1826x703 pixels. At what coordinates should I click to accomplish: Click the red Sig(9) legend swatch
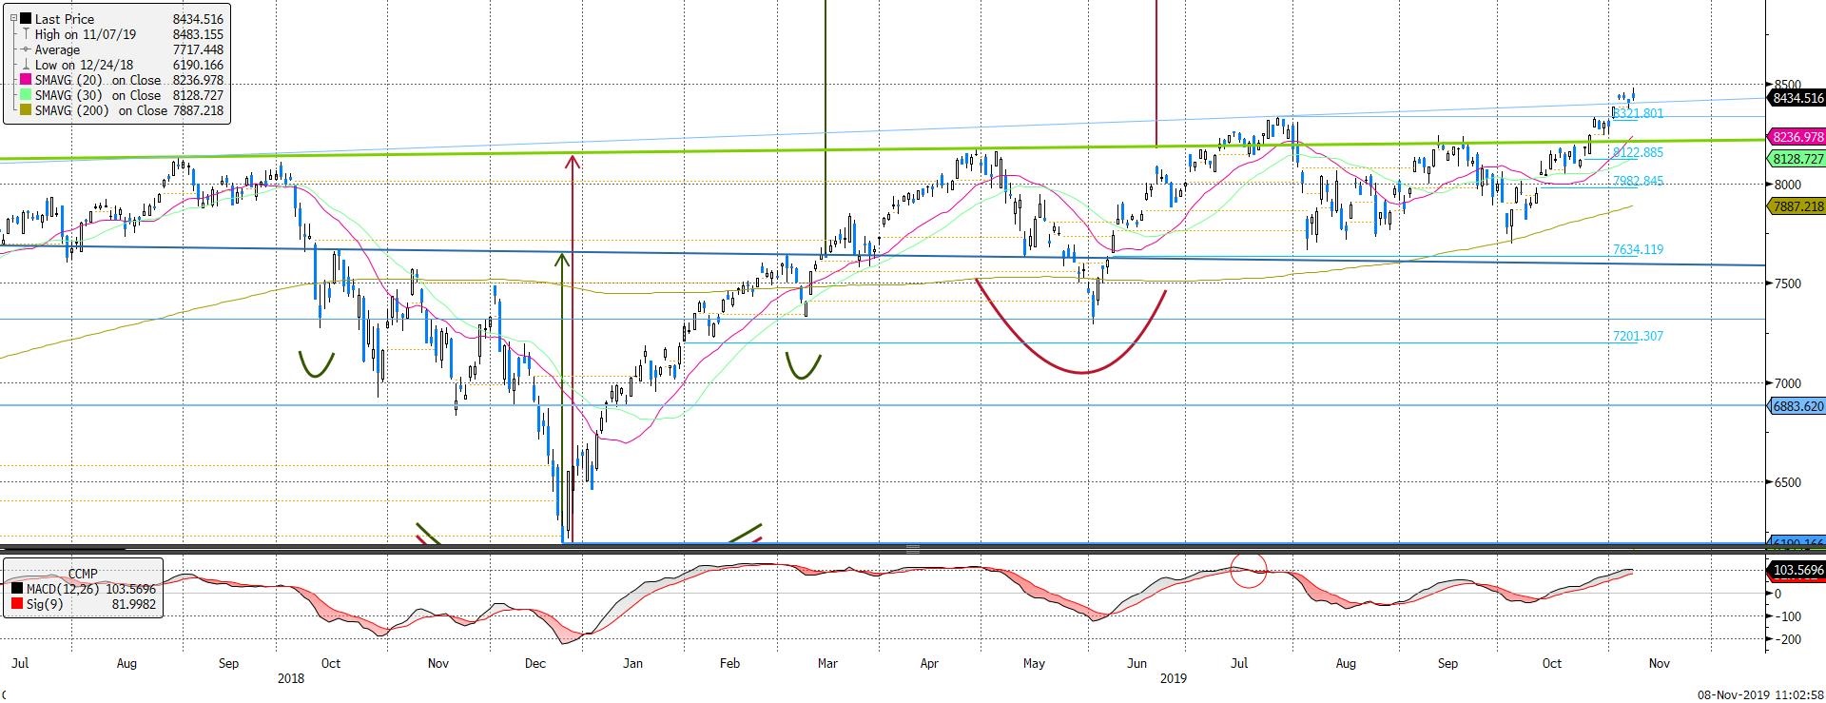click(15, 604)
